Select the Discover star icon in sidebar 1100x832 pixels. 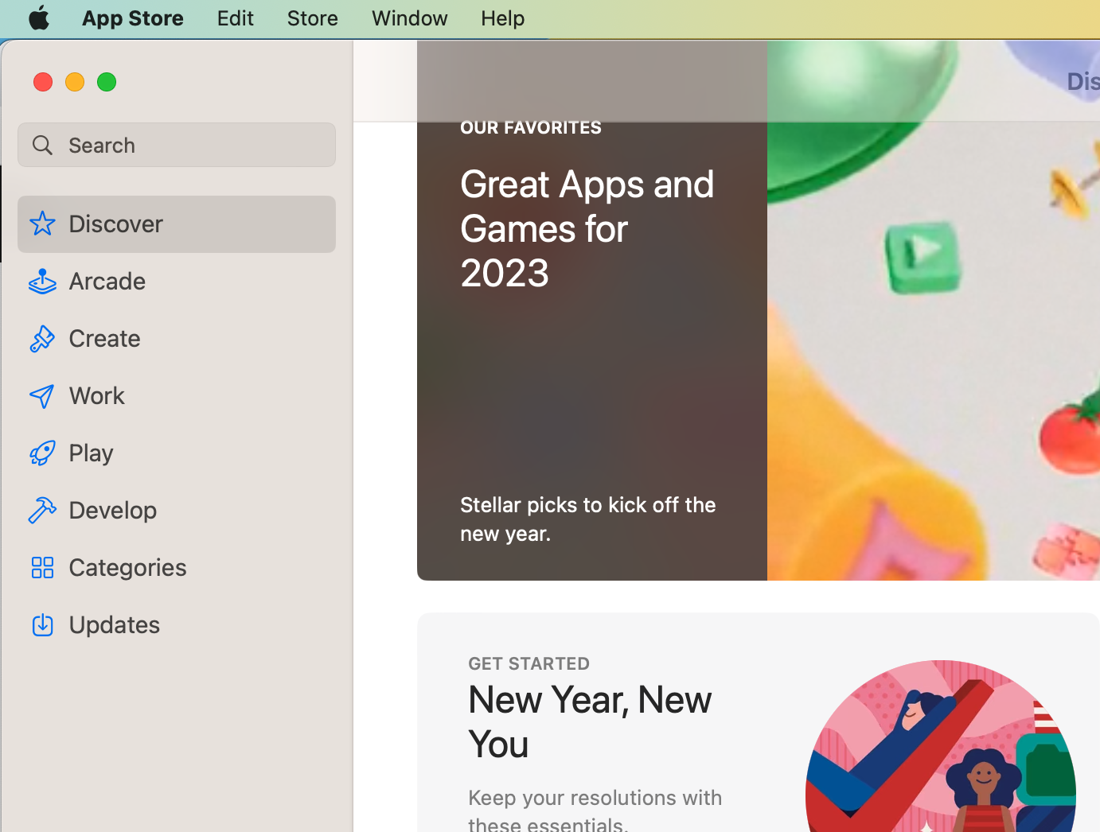[x=42, y=224]
